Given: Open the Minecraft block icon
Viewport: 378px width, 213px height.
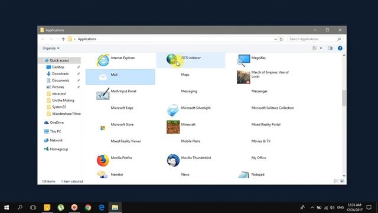Looking at the screenshot, I should [x=173, y=127].
